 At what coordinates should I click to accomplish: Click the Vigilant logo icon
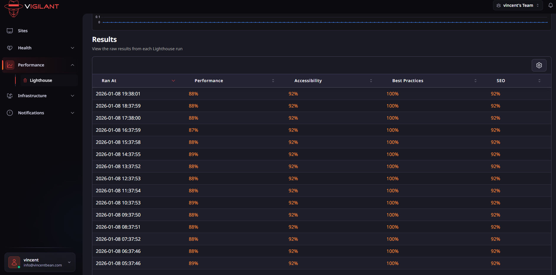[14, 8]
